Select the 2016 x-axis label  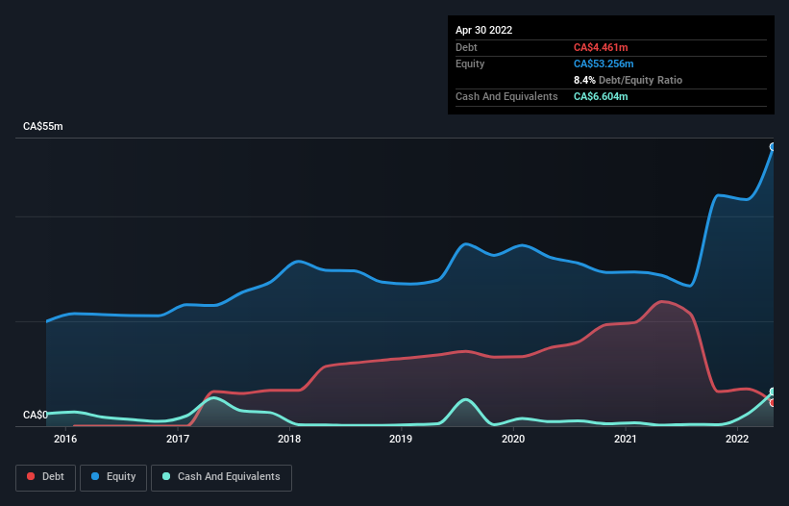click(x=65, y=439)
